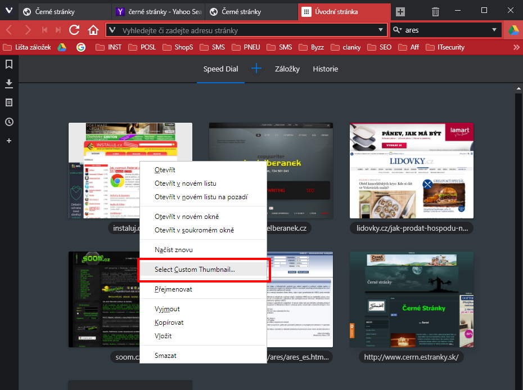Click the search field containing ares

445,30
